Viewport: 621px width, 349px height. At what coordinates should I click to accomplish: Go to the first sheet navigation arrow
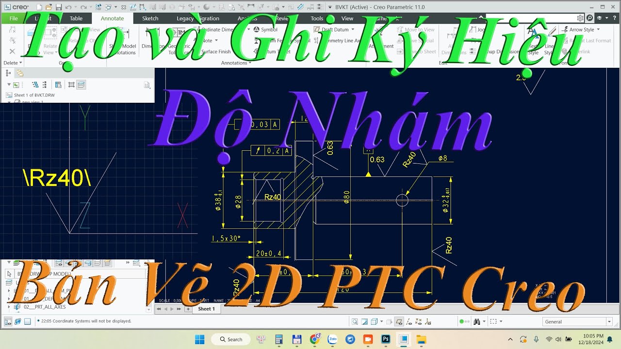point(159,309)
